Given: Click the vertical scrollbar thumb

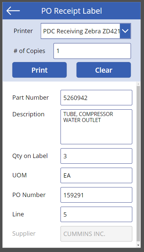Looking at the screenshot, I should point(138,164).
